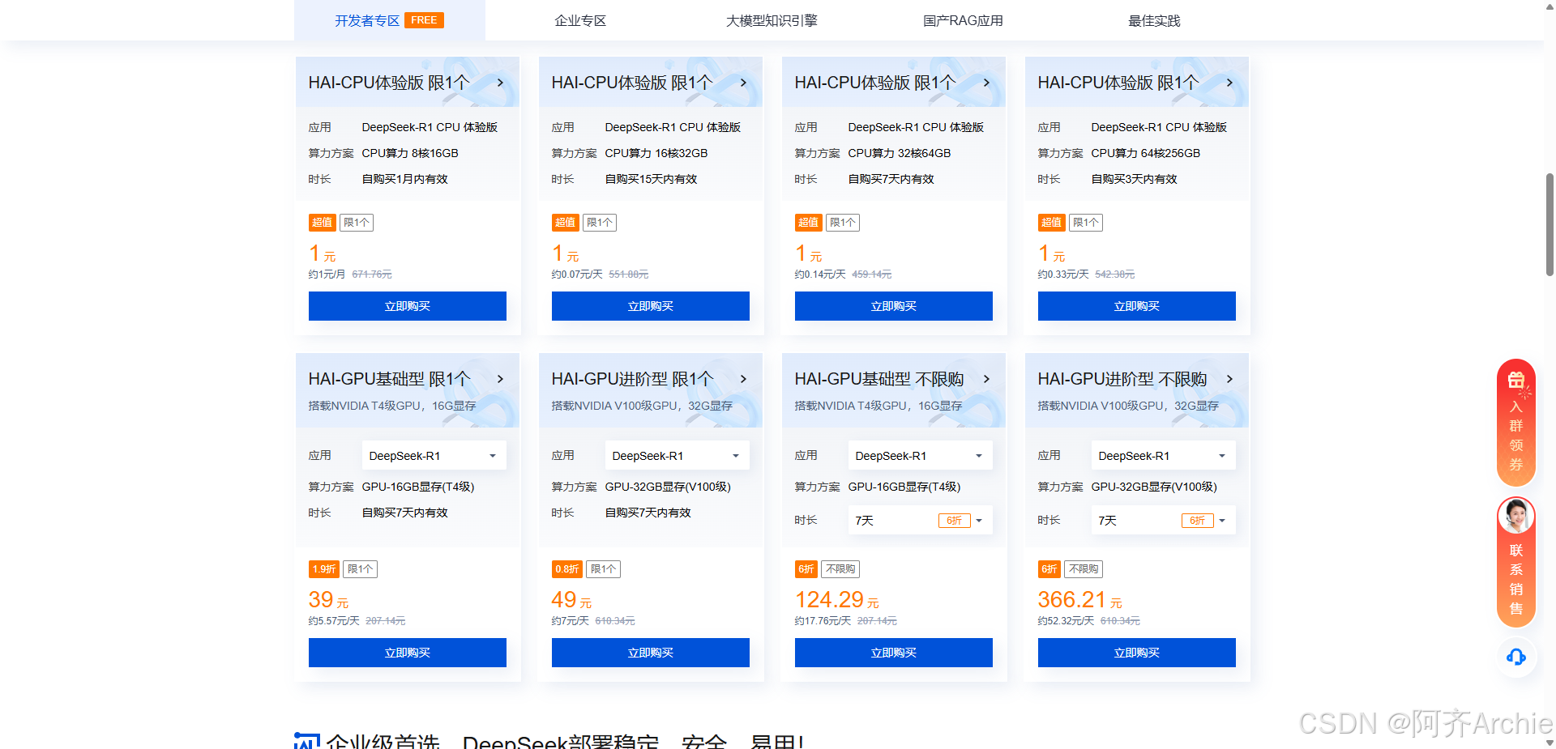Screen dimensions: 1556x749
Task: Click the gift icon for 入群领券
Action: pos(1516,380)
